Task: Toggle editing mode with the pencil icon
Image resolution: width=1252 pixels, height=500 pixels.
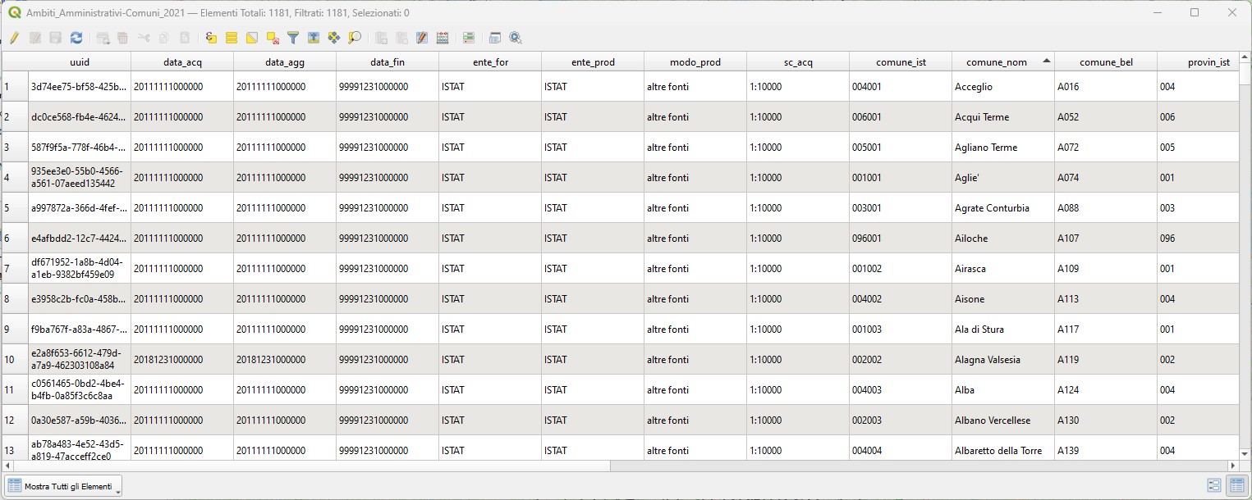Action: pos(14,38)
